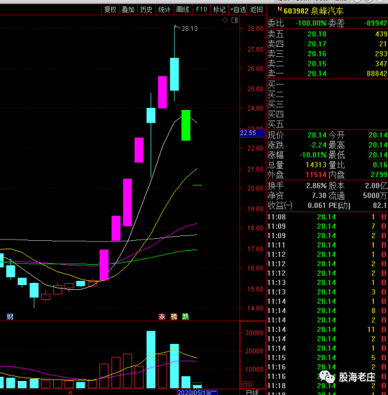The height and width of the screenshot is (395, 388).
Task: Click the 现价 20.14 value
Action: (317, 135)
